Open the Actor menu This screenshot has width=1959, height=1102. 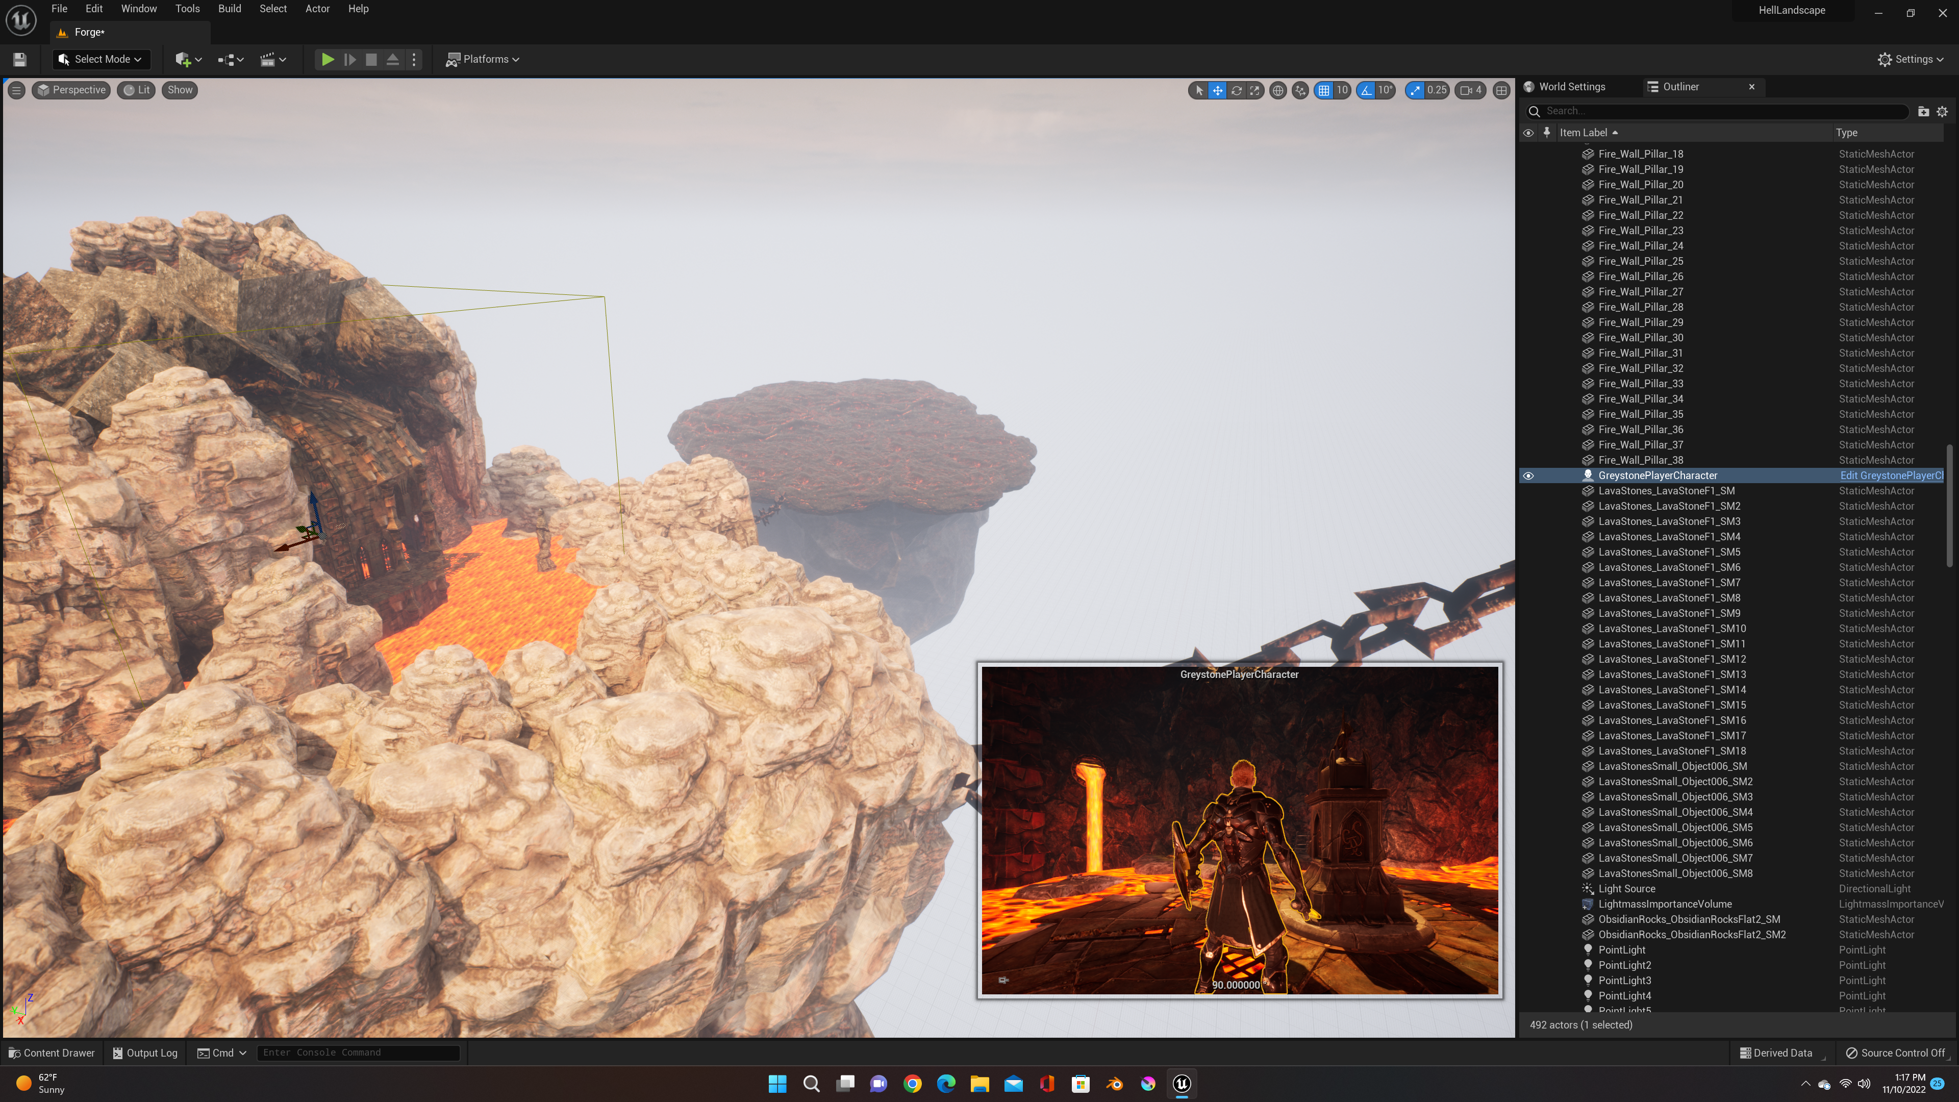(x=317, y=9)
